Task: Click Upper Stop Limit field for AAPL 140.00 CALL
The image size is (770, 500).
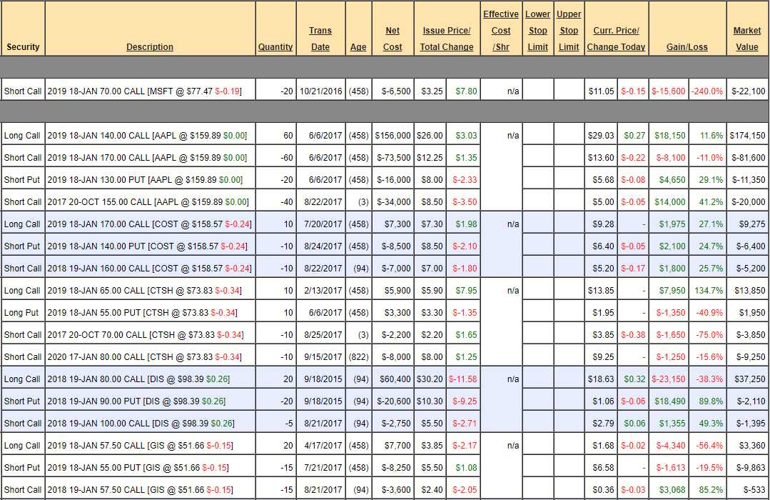Action: pyautogui.click(x=569, y=136)
